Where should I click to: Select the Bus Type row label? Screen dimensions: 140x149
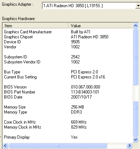[12, 72]
